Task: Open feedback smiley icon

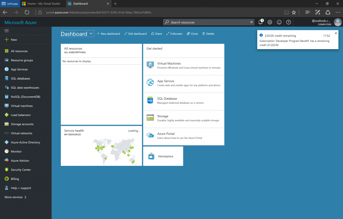Action: click(x=279, y=22)
